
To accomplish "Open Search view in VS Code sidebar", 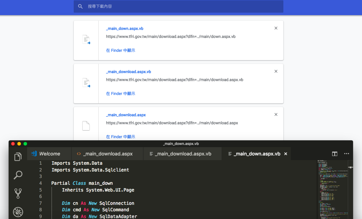I will [18, 175].
